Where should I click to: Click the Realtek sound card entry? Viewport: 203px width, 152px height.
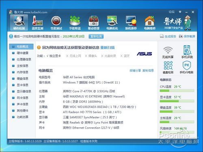pyautogui.click(x=93, y=122)
